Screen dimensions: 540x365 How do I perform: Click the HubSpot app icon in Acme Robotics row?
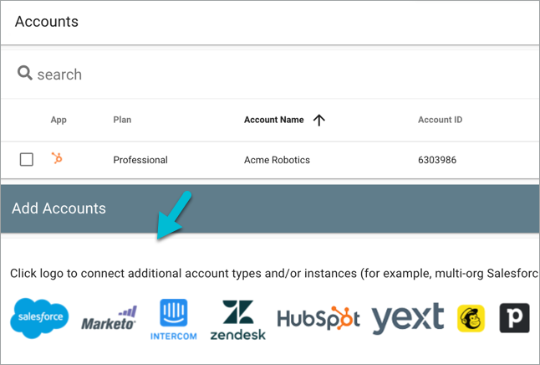(x=58, y=159)
